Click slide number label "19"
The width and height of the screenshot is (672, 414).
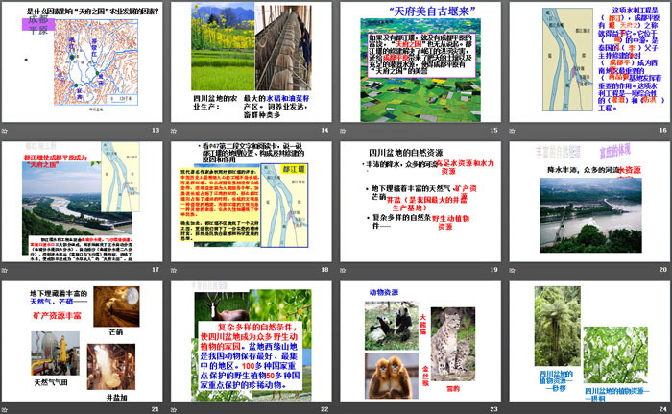pos(494,269)
